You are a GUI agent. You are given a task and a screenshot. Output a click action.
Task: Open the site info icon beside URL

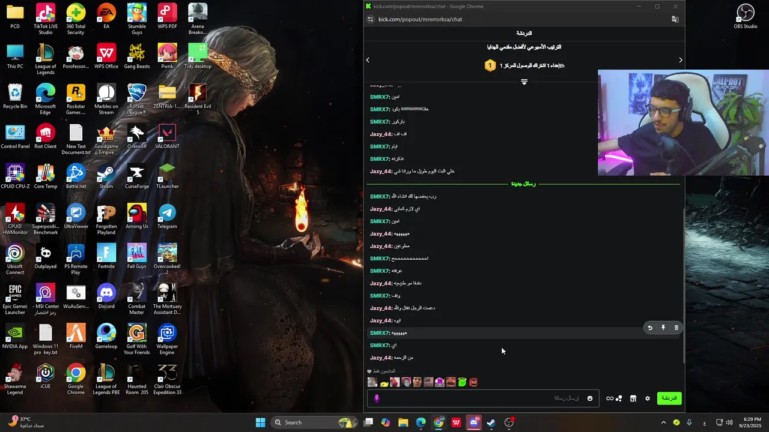click(371, 19)
